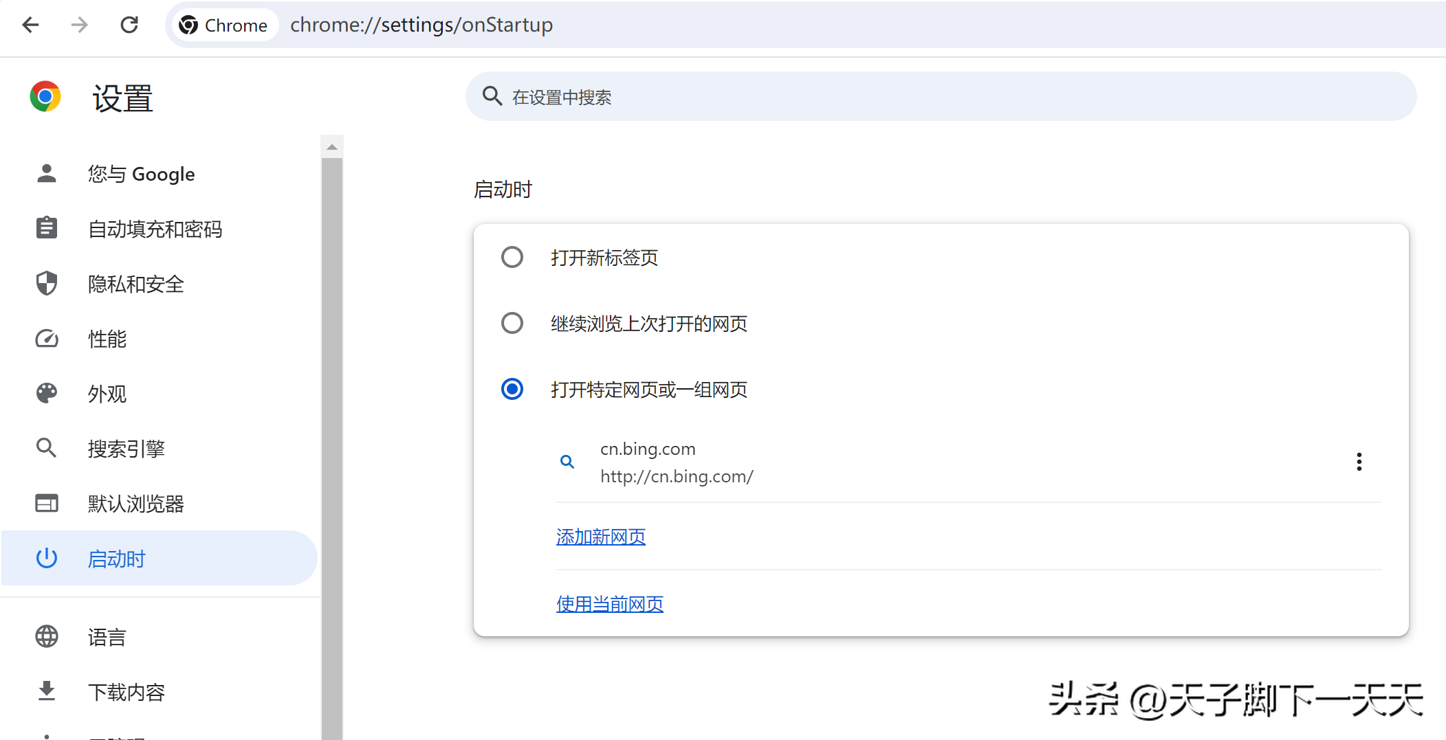The image size is (1446, 740).
Task: Click the 使用当前网页 link
Action: 610,604
